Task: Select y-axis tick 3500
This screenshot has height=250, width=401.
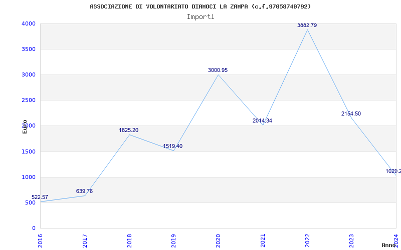Action: click(28, 49)
